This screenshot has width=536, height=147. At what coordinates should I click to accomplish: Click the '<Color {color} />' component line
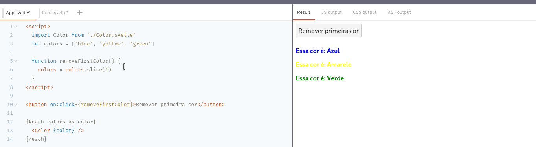click(x=58, y=131)
